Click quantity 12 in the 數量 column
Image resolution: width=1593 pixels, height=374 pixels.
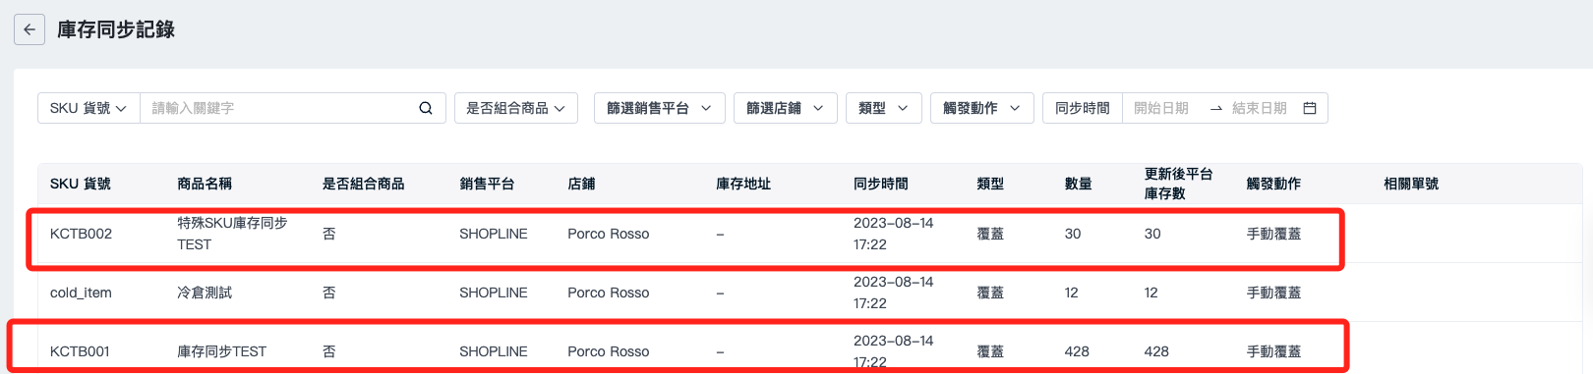[1072, 293]
